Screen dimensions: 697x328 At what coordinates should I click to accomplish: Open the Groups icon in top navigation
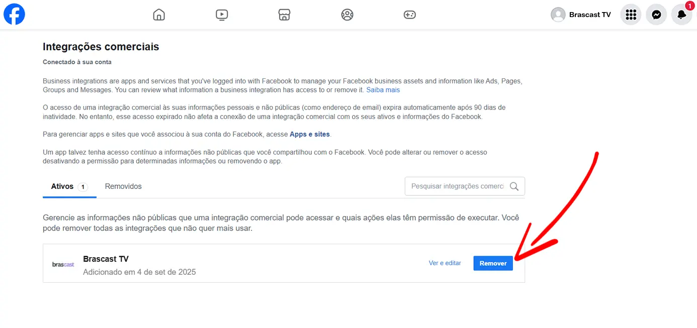[347, 15]
